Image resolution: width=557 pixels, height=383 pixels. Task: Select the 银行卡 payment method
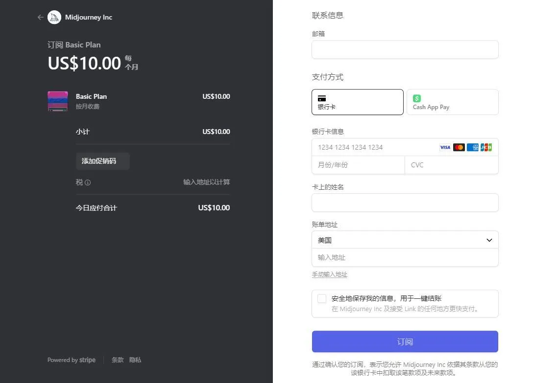[x=357, y=102]
